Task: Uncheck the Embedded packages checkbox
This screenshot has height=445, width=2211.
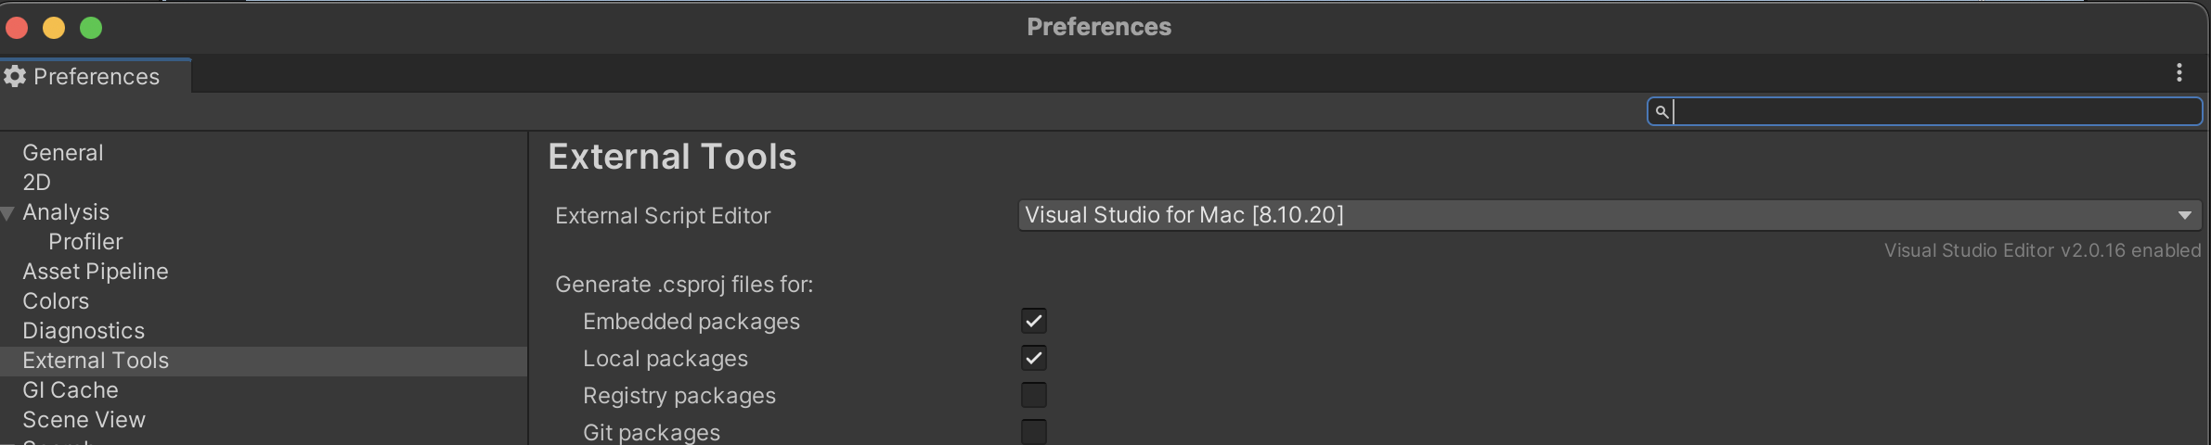Action: (1033, 322)
